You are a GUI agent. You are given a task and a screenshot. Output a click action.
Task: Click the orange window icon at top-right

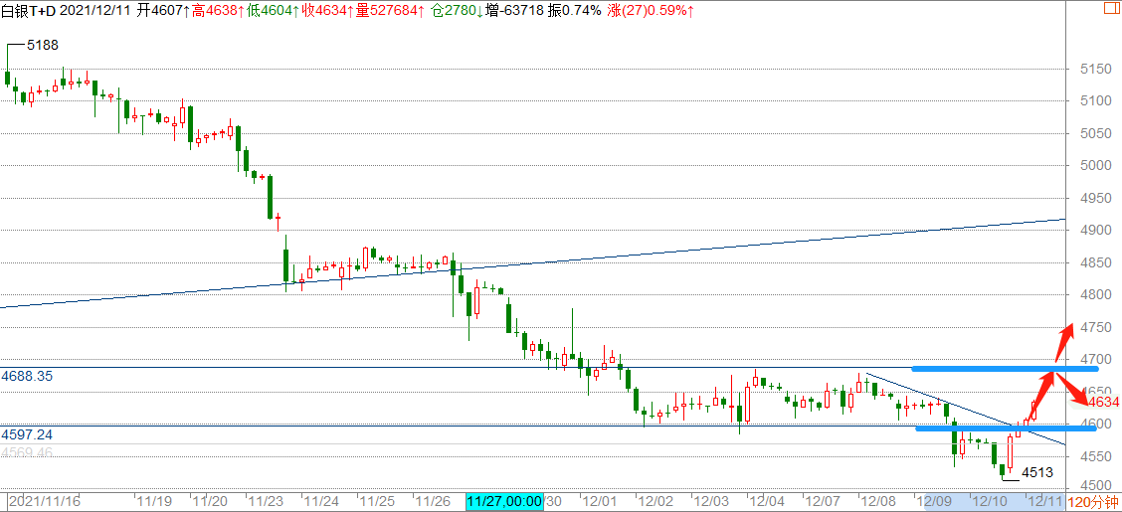click(1108, 9)
